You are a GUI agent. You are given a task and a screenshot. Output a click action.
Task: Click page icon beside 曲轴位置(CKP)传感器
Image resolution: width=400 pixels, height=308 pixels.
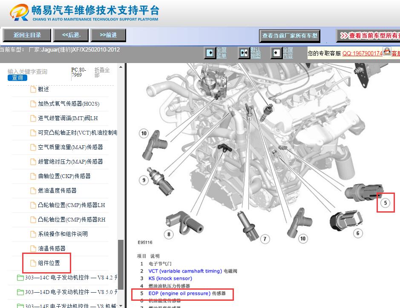[x=33, y=176]
